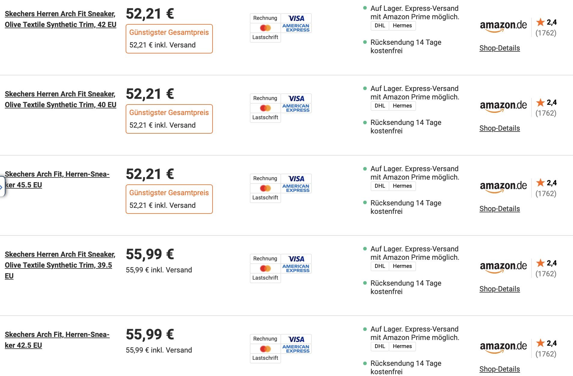Click the DHL badge in the 40 EU offer
This screenshot has width=573, height=376.
point(380,106)
